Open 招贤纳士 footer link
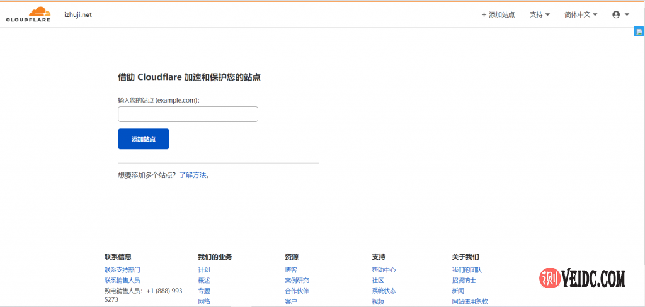The height and width of the screenshot is (307, 645). point(464,281)
